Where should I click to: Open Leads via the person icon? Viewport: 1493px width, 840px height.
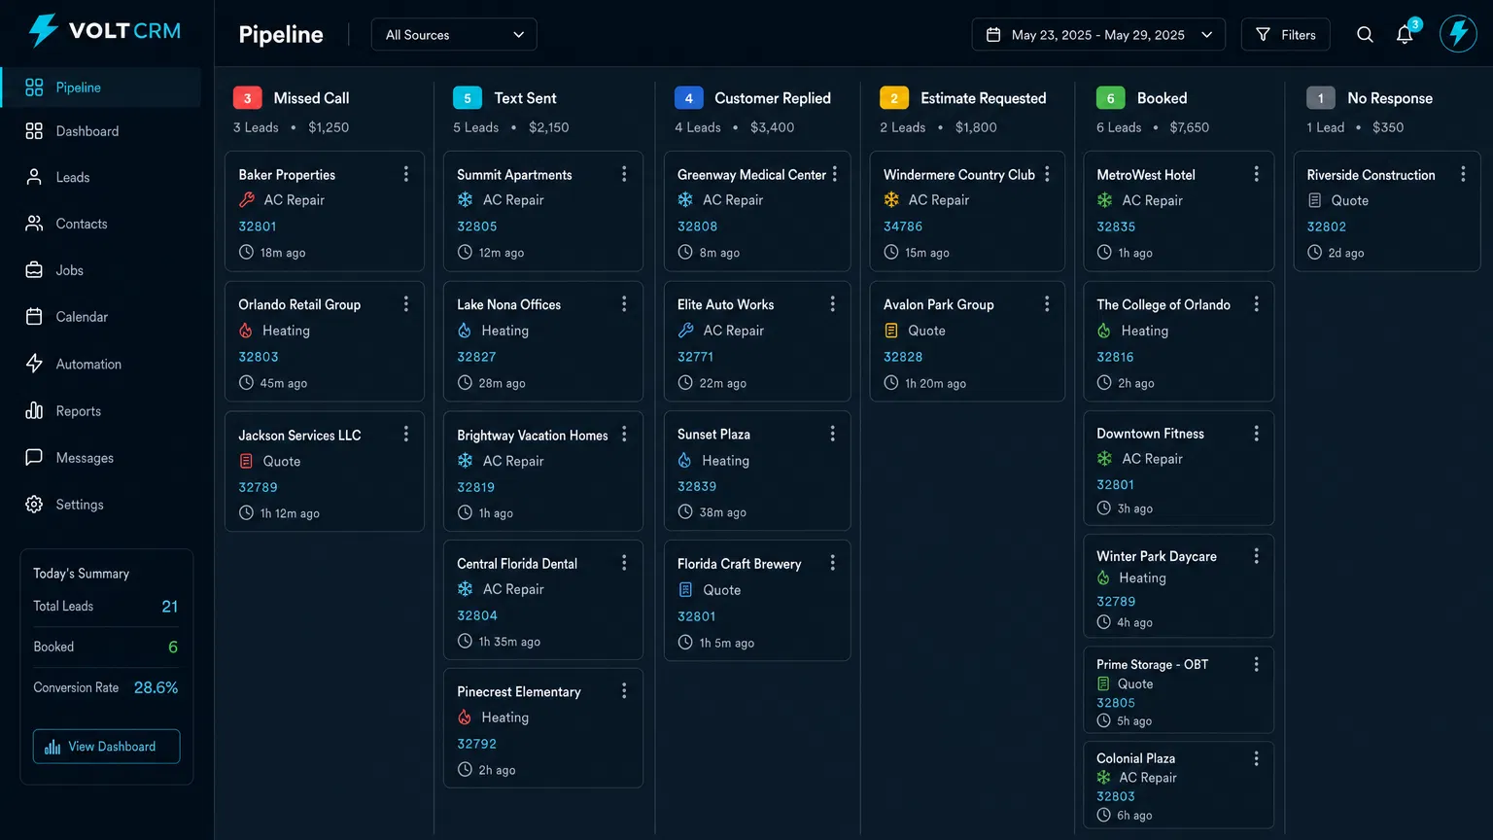pos(34,177)
